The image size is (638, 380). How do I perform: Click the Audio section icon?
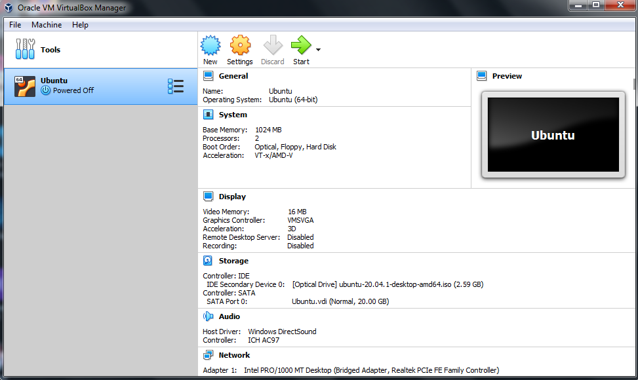tap(209, 316)
